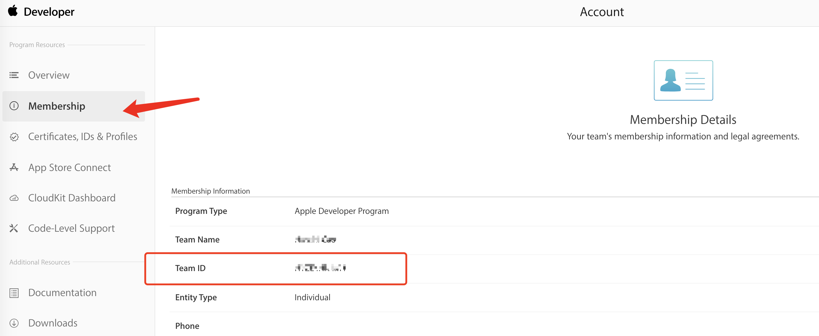The image size is (819, 336).
Task: Click the Overview list icon
Action: point(14,75)
